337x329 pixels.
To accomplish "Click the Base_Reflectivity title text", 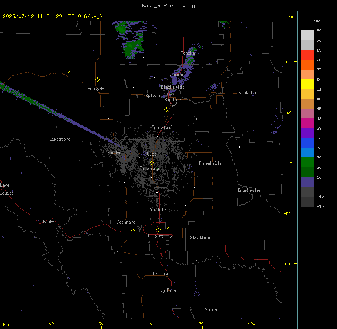I will [x=168, y=6].
